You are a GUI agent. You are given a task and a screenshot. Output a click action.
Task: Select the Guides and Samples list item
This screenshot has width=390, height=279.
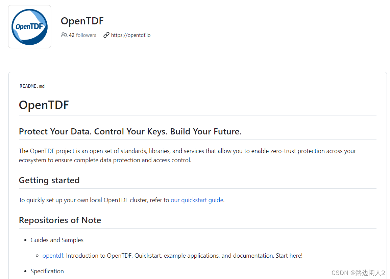[57, 240]
